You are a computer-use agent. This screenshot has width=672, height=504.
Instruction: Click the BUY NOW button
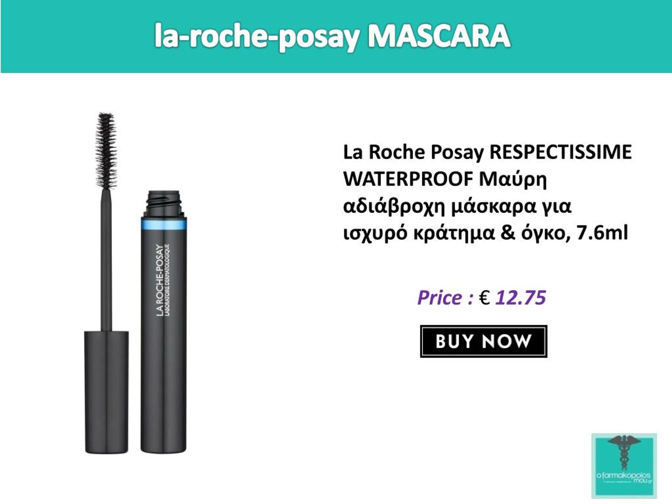pos(483,341)
